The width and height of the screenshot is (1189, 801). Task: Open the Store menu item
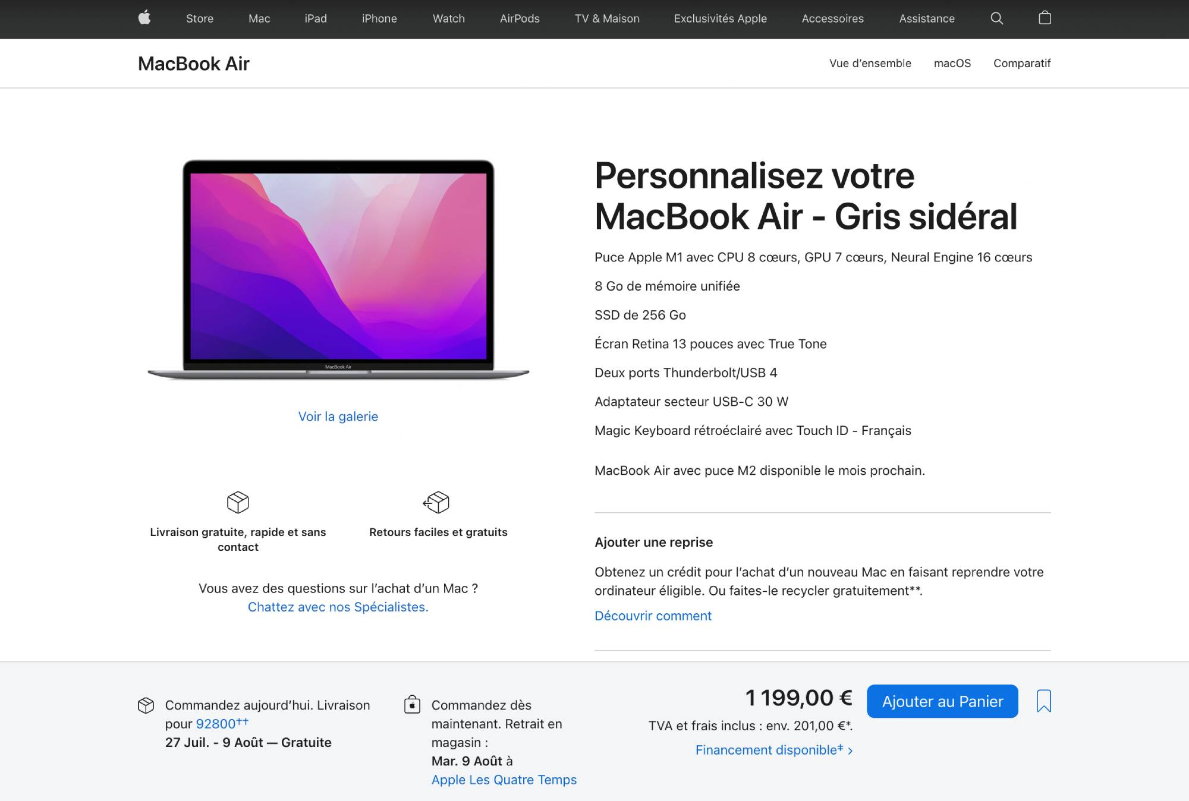199,18
